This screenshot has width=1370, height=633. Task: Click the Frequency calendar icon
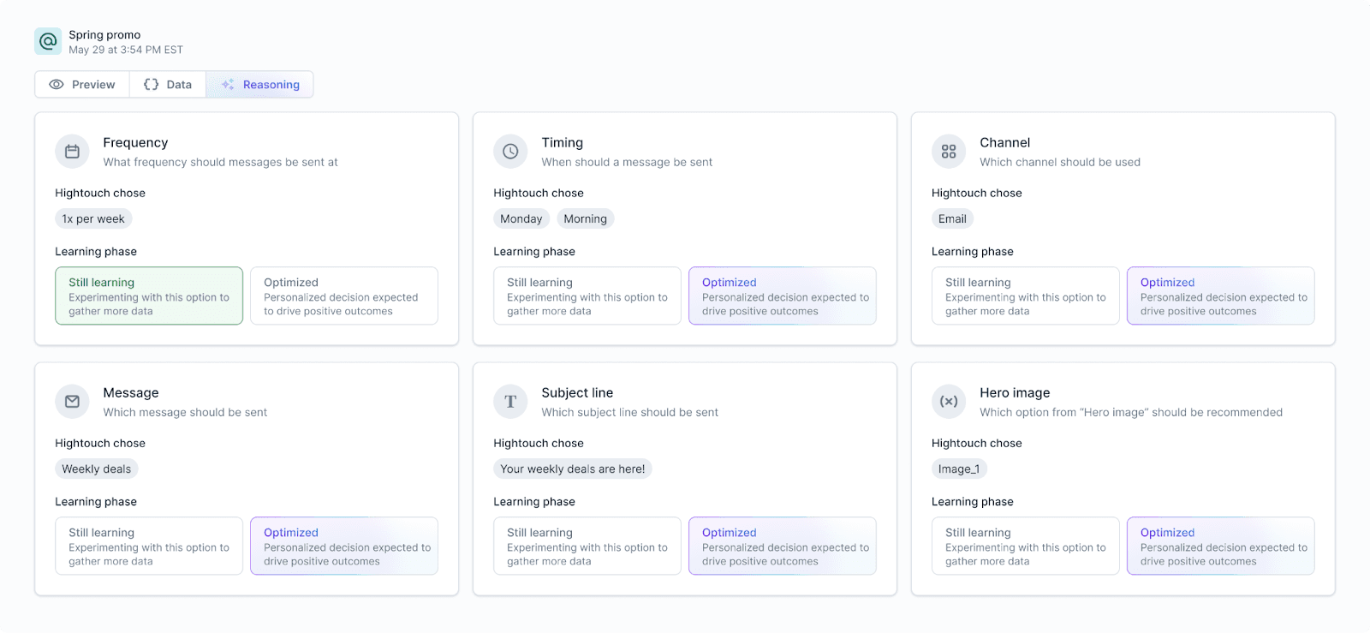click(x=72, y=152)
